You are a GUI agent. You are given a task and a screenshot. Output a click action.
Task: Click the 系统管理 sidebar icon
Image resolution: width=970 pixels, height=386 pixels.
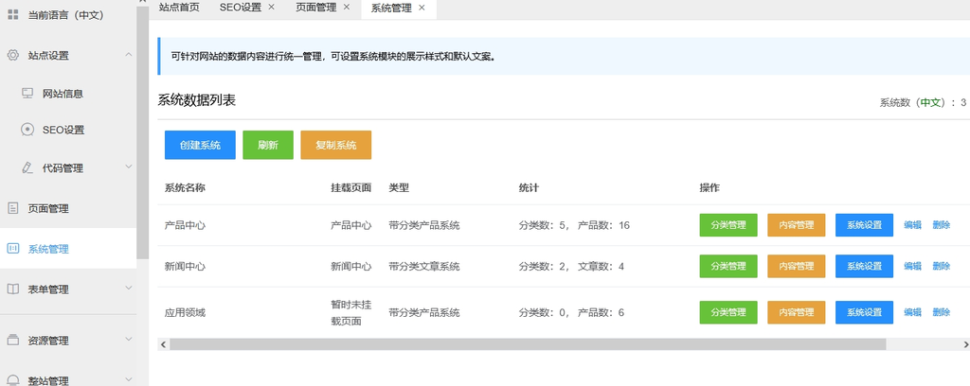(x=12, y=249)
